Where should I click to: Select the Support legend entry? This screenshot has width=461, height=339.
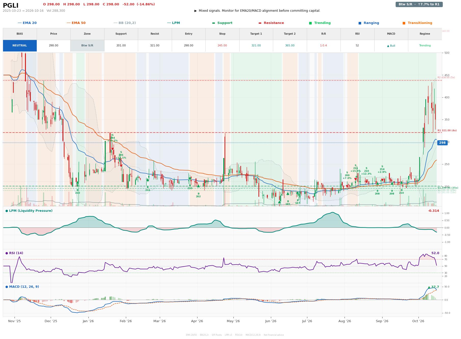click(x=222, y=23)
